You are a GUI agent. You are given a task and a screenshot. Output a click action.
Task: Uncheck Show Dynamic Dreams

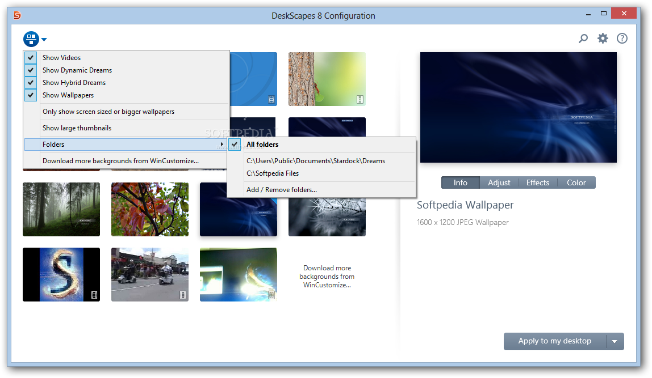[x=31, y=70]
